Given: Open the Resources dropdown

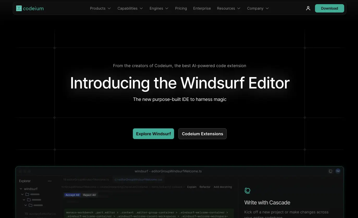Looking at the screenshot, I should coord(229,8).
